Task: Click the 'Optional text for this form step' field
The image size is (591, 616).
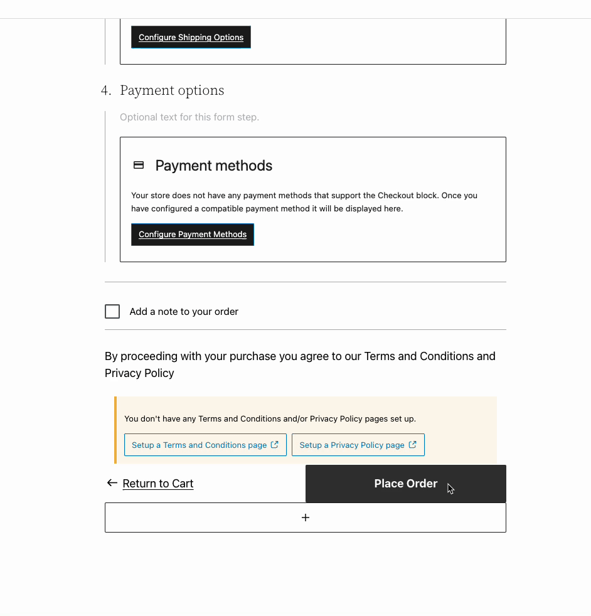Action: tap(189, 117)
